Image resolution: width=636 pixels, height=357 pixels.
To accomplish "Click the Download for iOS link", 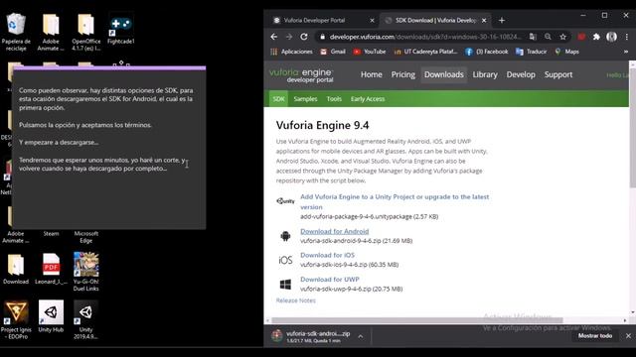I will point(327,255).
